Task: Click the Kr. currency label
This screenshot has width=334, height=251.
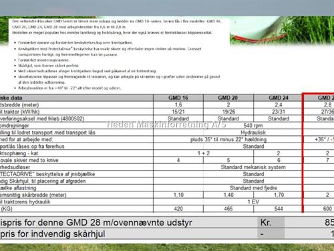Action: 266,222
